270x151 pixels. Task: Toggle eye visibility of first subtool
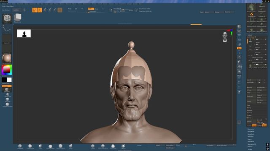(x=265, y=39)
